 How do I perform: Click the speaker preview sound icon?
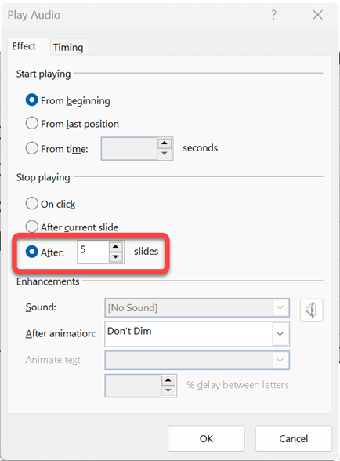(x=311, y=310)
